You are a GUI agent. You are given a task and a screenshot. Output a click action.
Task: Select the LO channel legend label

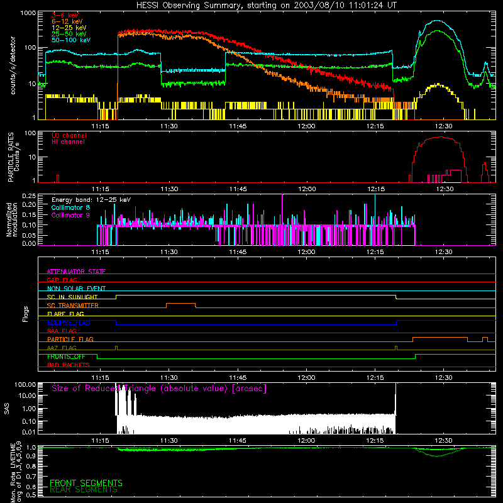tap(69, 135)
